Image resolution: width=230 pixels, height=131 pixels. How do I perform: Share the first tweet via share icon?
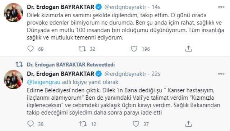188,49
